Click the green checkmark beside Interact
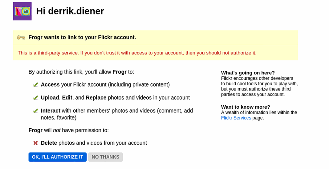Screen dimensions: 329x169 tap(35, 111)
